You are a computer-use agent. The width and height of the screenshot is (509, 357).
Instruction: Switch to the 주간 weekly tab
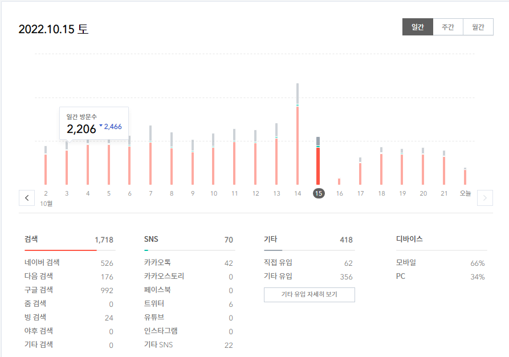click(x=448, y=27)
